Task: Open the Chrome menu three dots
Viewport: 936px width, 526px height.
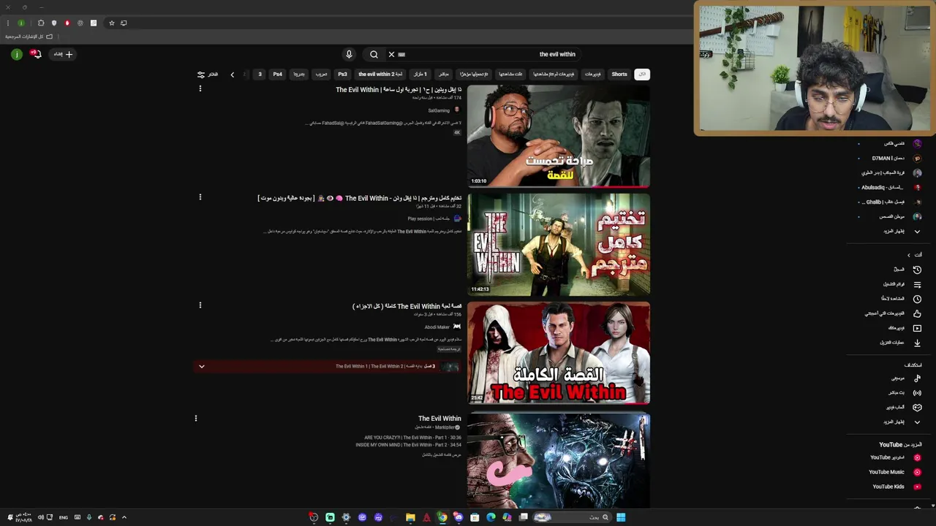Action: pos(8,23)
